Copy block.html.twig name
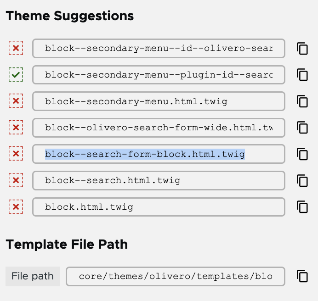 [302, 207]
